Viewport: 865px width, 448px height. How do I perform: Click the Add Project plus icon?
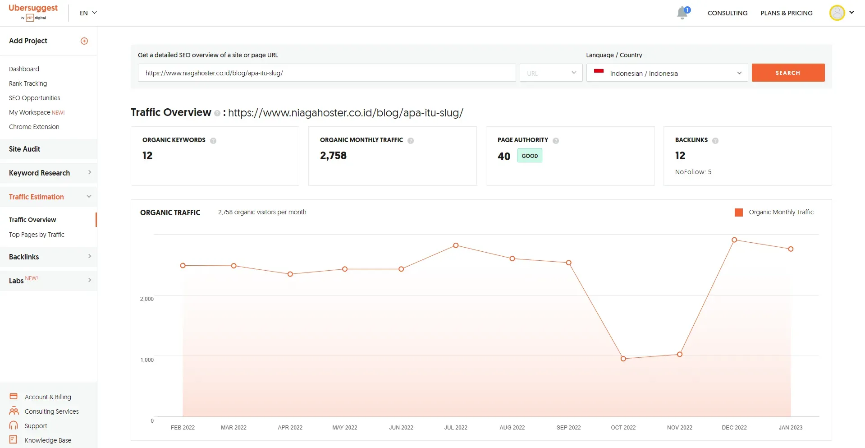pos(84,41)
